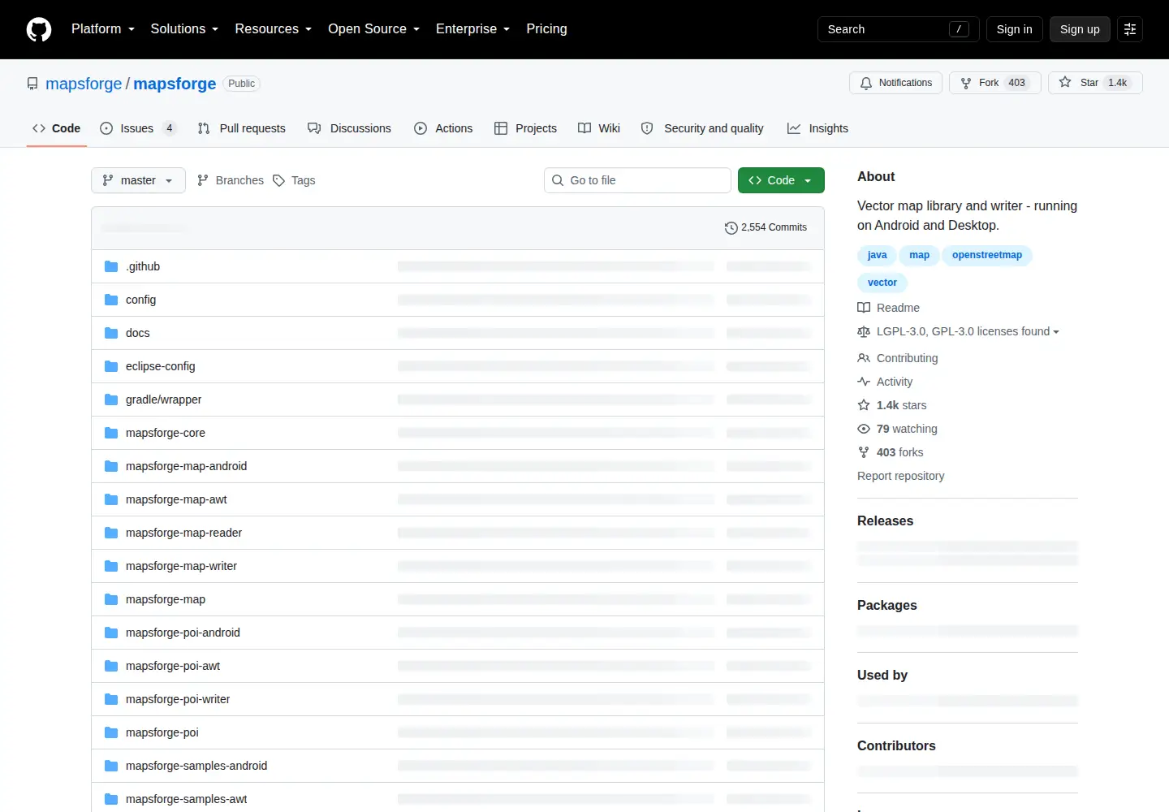Open the GitHub home logo

point(39,29)
